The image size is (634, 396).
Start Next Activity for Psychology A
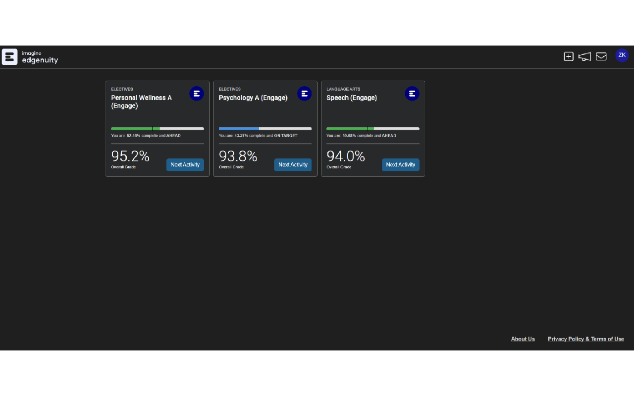[x=293, y=164]
